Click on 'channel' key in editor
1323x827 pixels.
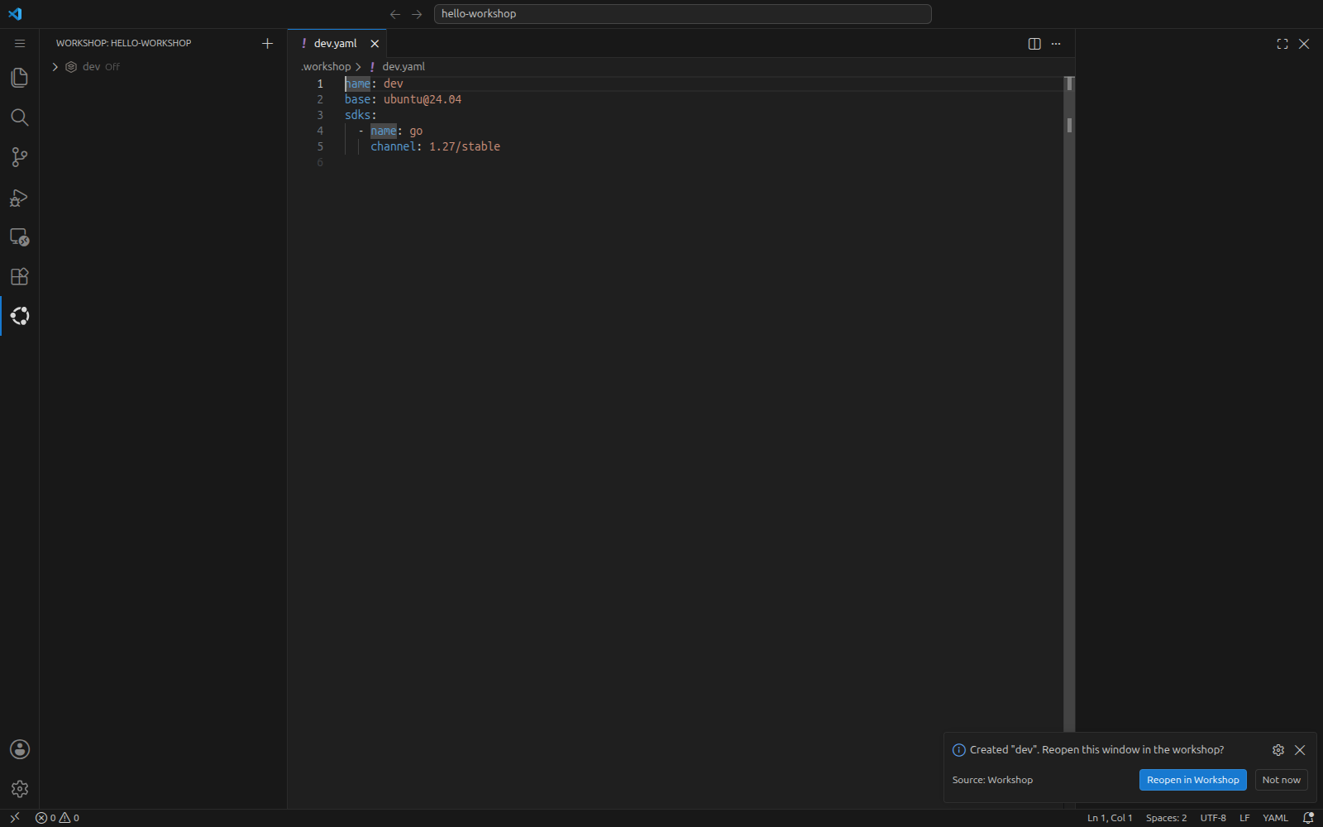coord(393,146)
